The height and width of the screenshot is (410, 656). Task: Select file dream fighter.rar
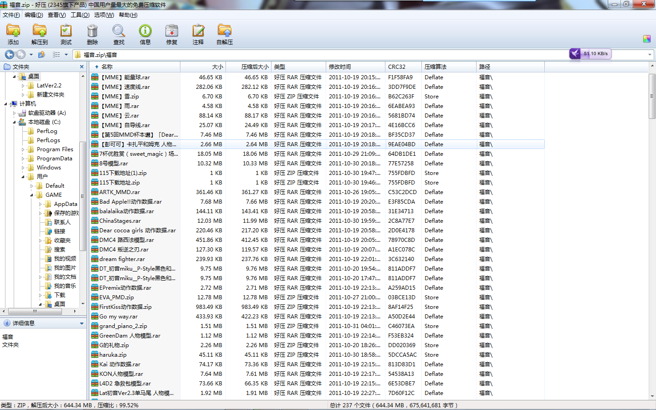point(122,259)
